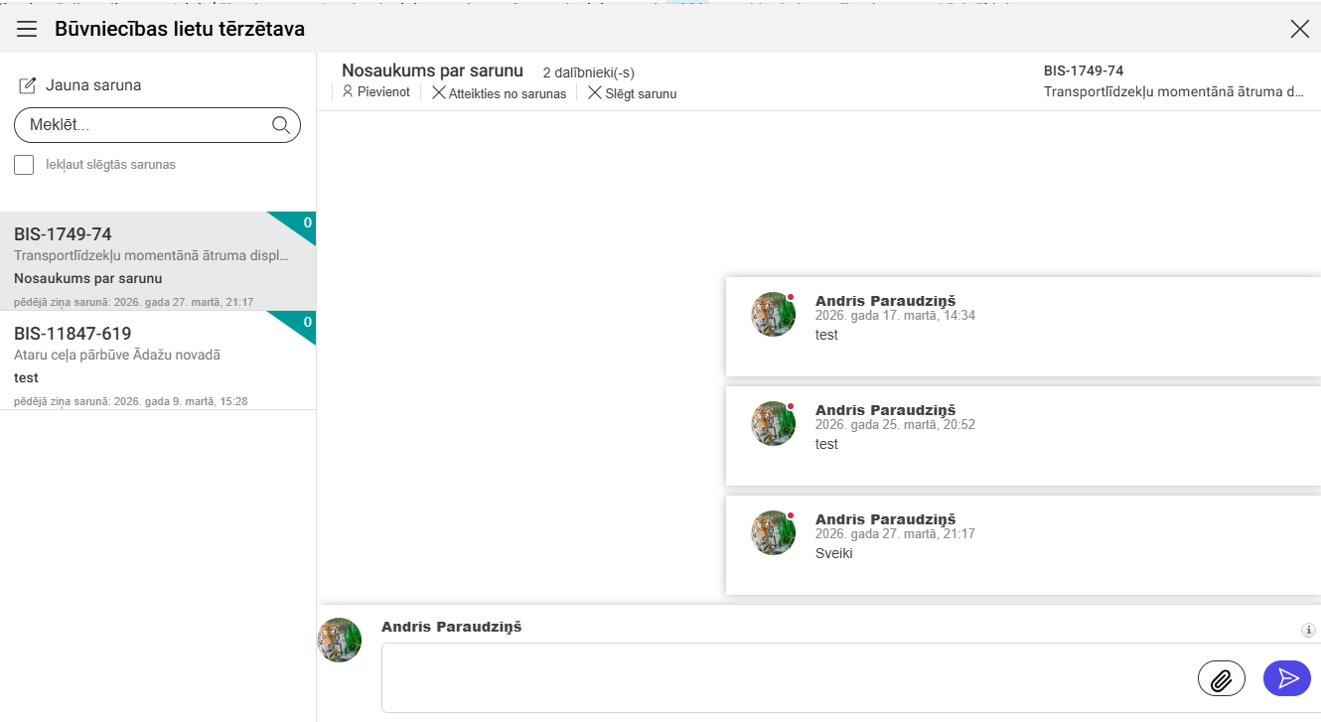Click into the message text box
The image size is (1321, 722).
(x=785, y=677)
